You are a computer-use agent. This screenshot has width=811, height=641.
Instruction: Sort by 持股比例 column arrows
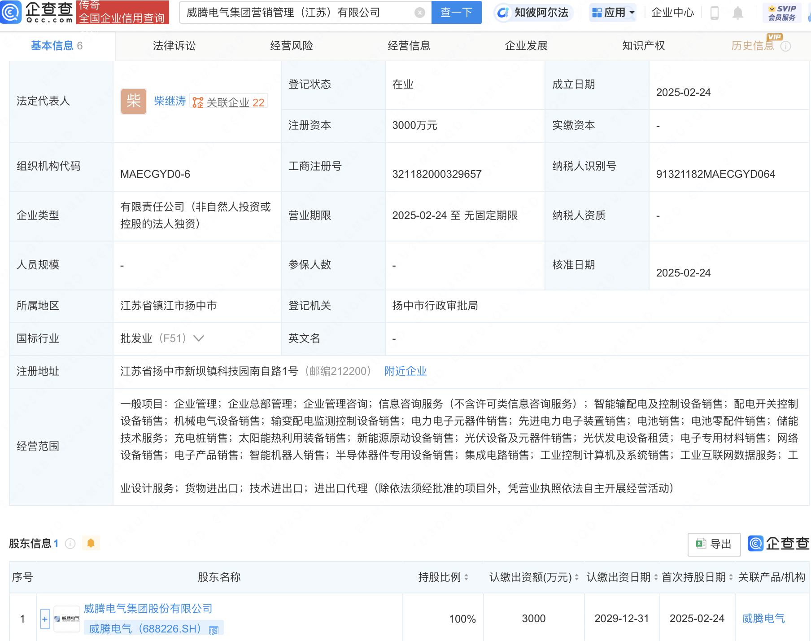(x=467, y=577)
